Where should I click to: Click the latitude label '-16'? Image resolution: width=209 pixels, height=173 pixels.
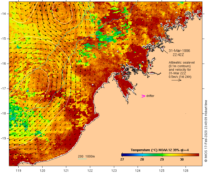(x=4, y=64)
